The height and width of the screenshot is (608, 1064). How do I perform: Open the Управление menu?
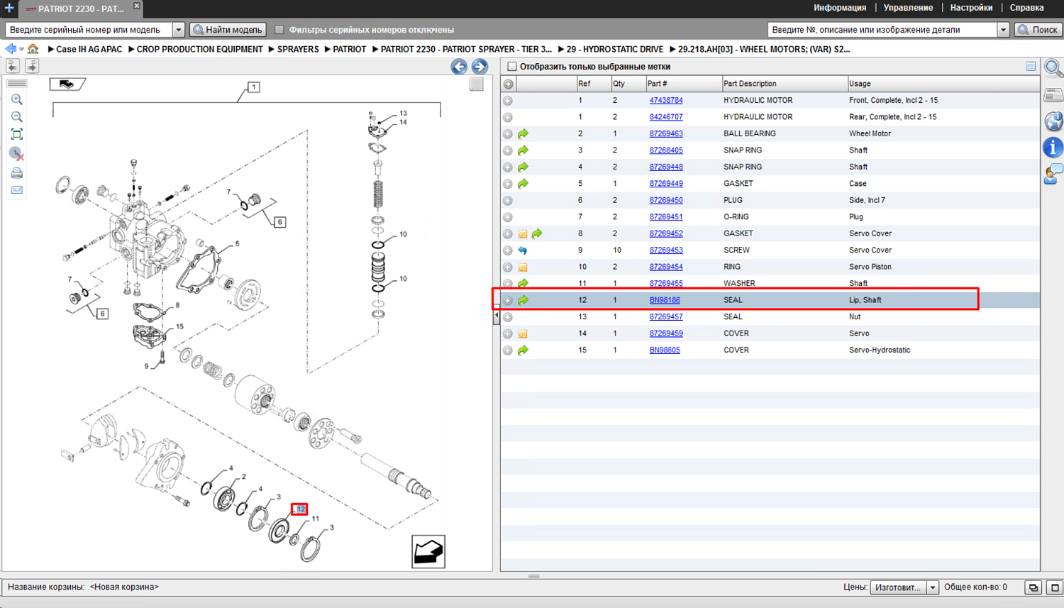[x=908, y=8]
